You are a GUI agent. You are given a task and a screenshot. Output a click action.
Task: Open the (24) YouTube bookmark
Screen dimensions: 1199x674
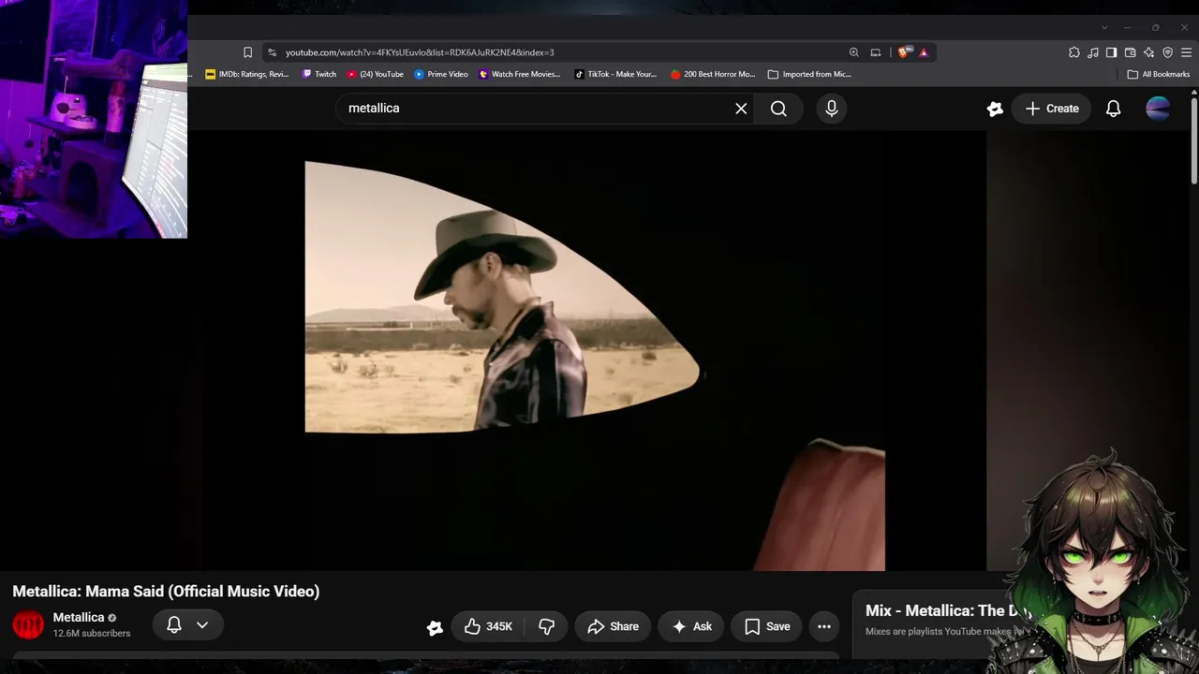[376, 74]
